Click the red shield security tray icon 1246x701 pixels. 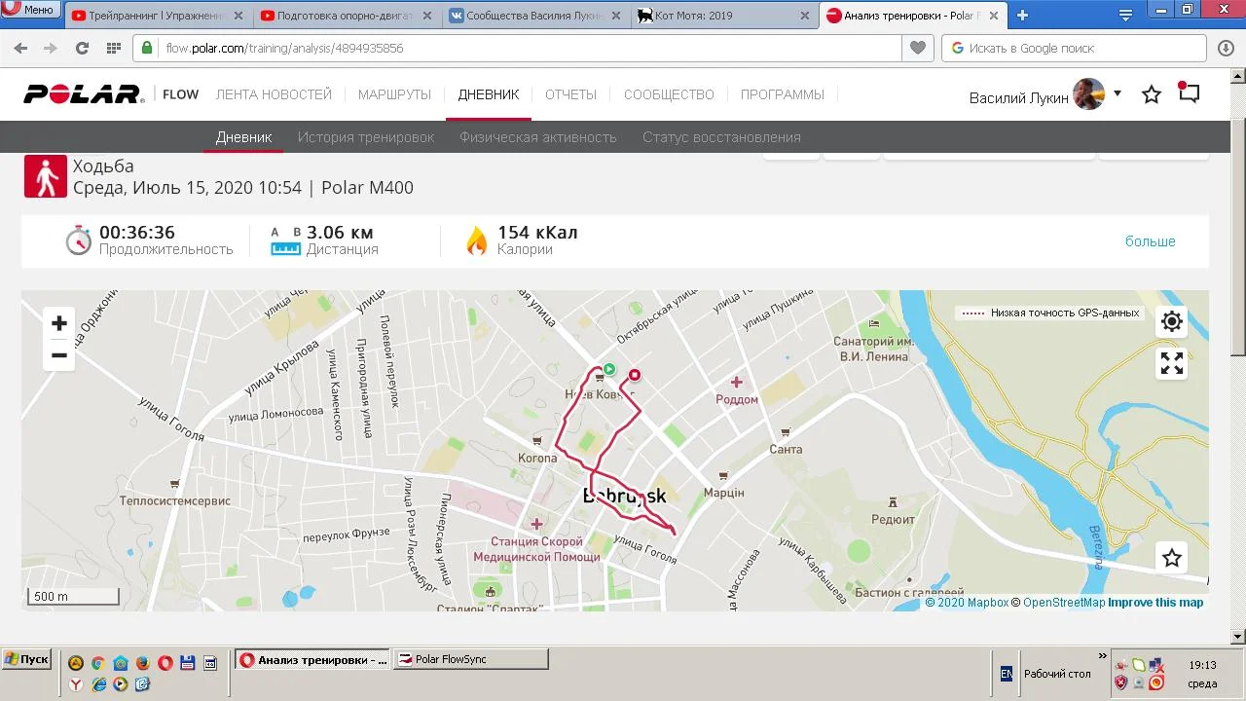pos(1120,683)
